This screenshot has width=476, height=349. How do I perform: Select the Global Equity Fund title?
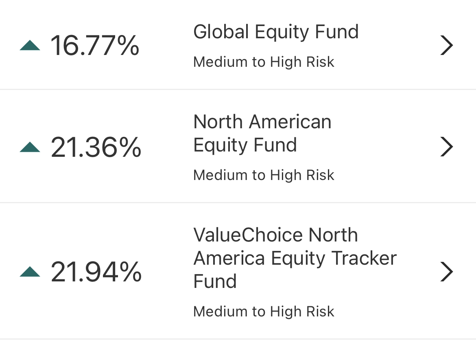(276, 32)
